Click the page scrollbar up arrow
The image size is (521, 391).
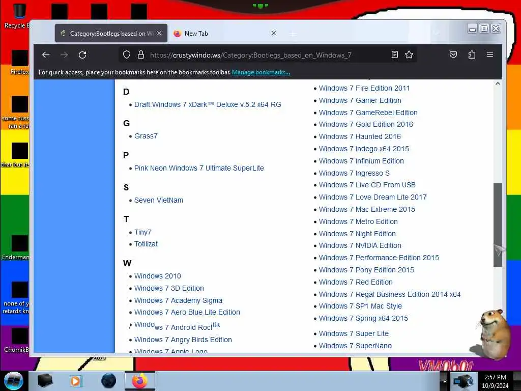(x=498, y=84)
